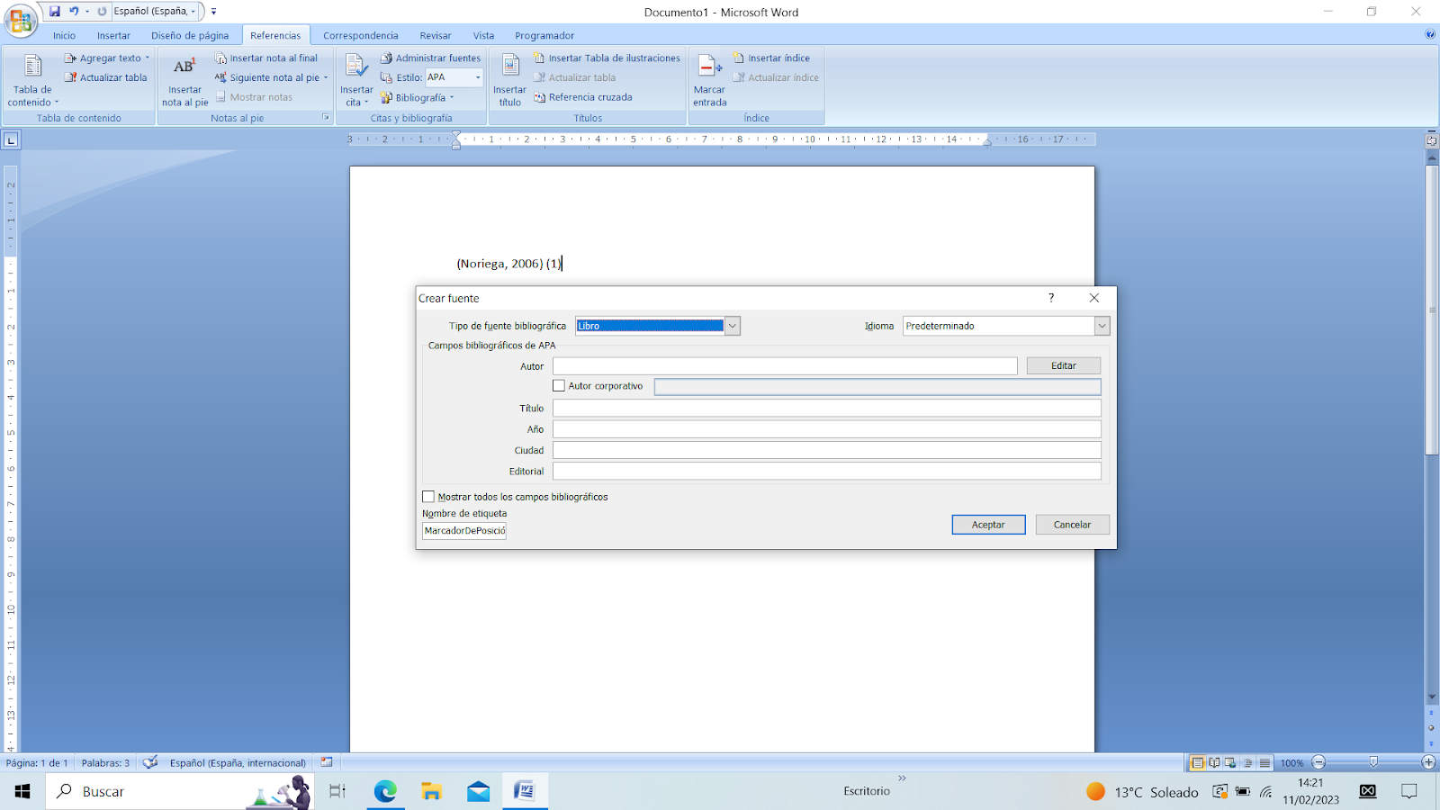Screen dimensions: 1440x810
Task: Click language indicator in status bar
Action: (238, 762)
